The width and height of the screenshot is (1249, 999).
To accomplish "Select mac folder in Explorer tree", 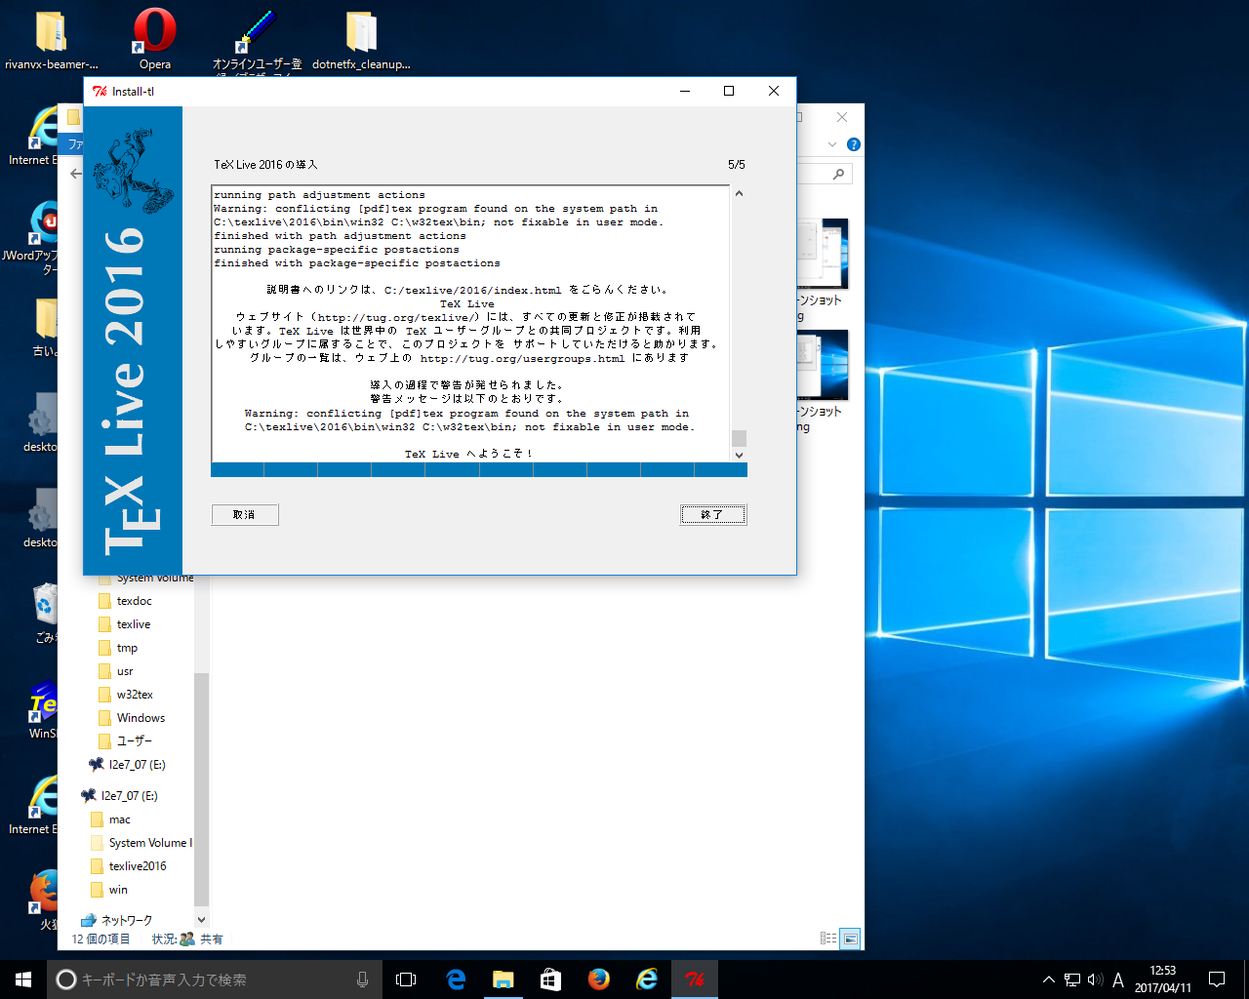I will [x=119, y=819].
